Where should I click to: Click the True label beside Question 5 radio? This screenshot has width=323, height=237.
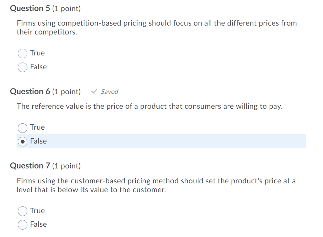click(37, 53)
